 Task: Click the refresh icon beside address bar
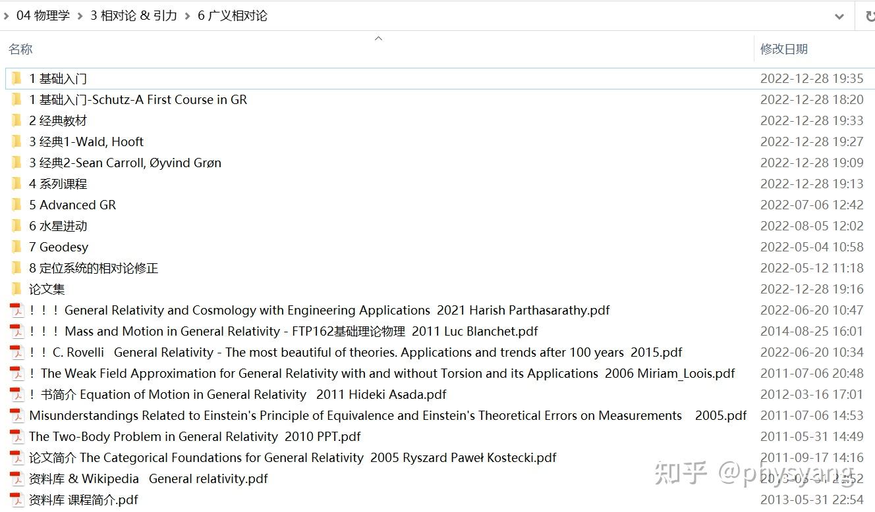click(x=869, y=16)
